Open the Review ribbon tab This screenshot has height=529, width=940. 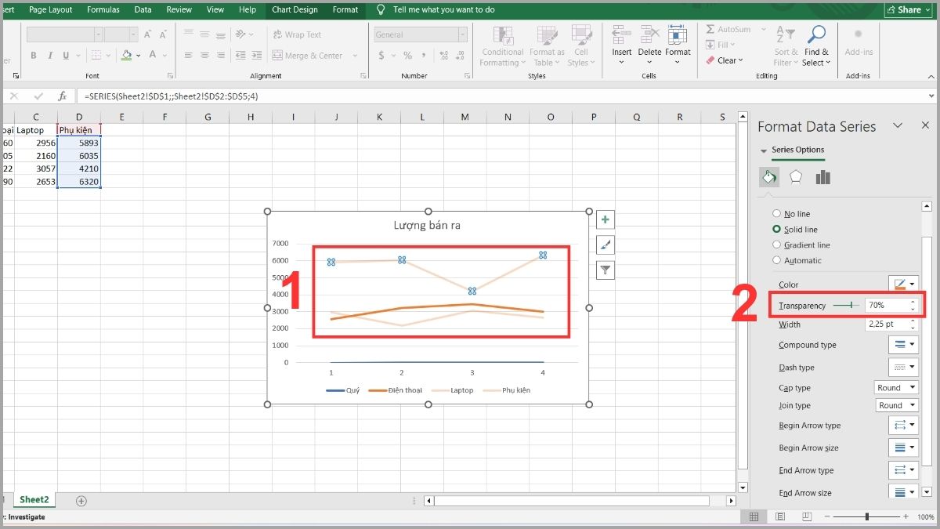(179, 10)
